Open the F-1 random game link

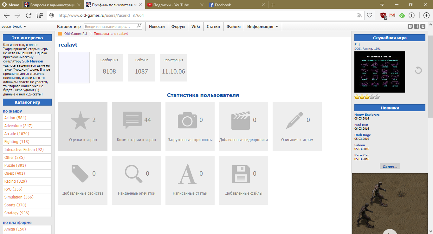click(x=357, y=45)
